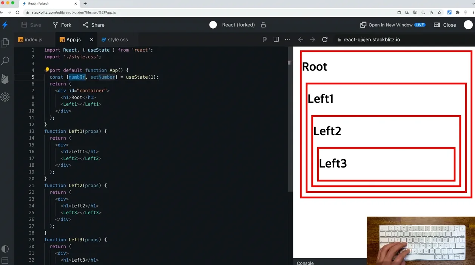Viewport: 475px width, 265px height.
Task: Open a new Chrome tab
Action: point(85,3)
